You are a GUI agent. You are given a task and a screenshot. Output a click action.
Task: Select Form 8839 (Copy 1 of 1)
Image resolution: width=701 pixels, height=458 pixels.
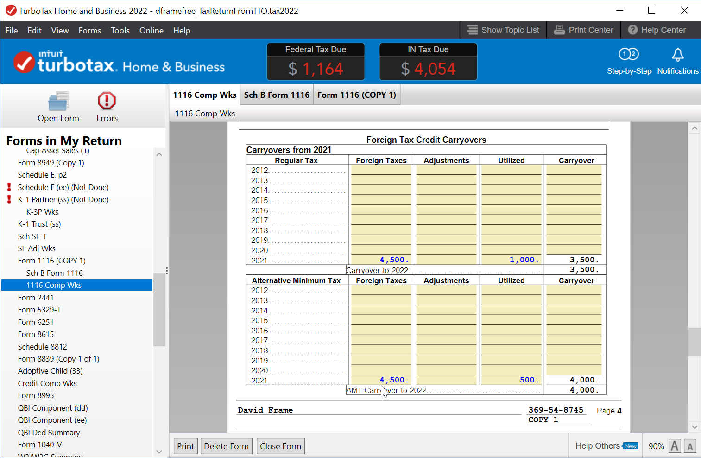58,359
